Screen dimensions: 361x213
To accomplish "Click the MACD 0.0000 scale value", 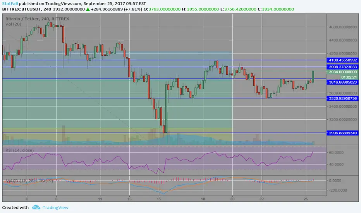I will 335,180.
